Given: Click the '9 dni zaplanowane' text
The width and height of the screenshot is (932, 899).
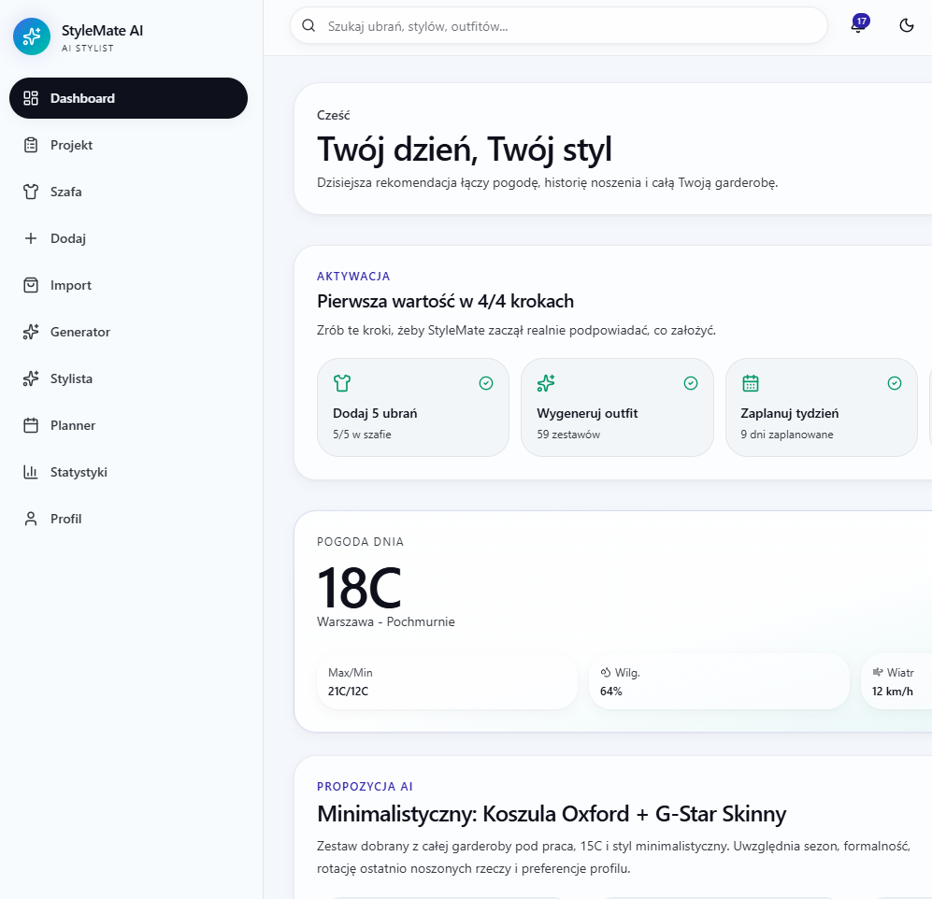Looking at the screenshot, I should (787, 435).
